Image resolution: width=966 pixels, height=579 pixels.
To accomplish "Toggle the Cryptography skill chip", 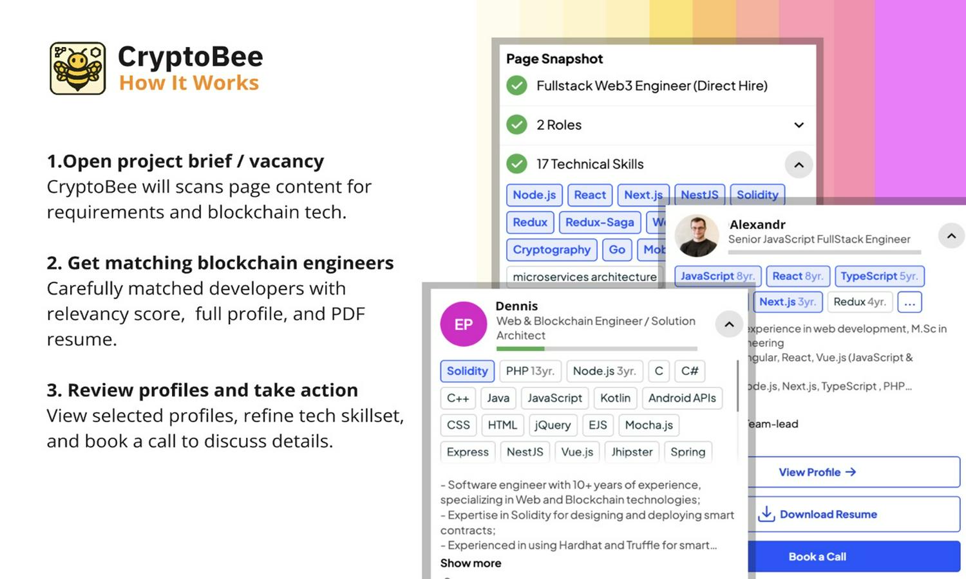I will (x=552, y=250).
